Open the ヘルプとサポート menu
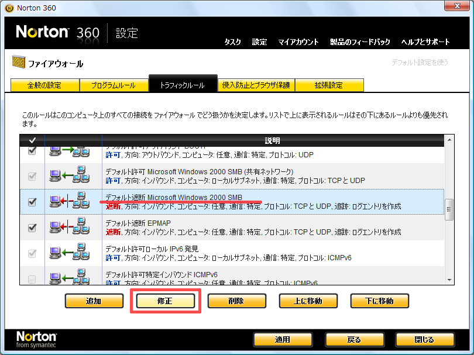 point(425,42)
